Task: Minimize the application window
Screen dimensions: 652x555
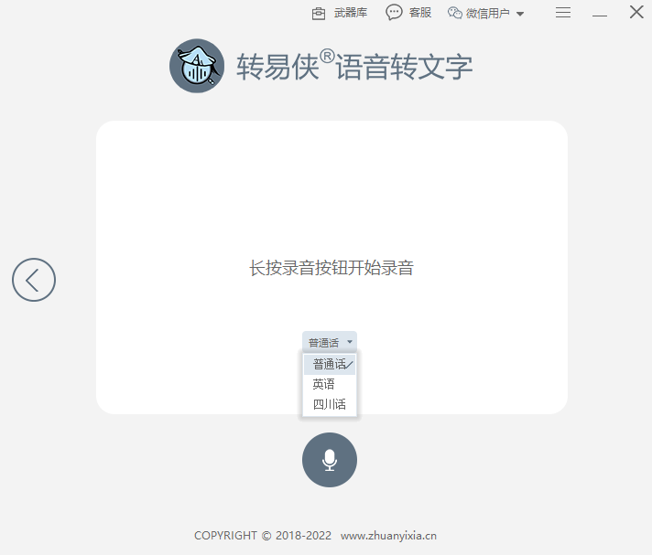Action: pos(600,16)
